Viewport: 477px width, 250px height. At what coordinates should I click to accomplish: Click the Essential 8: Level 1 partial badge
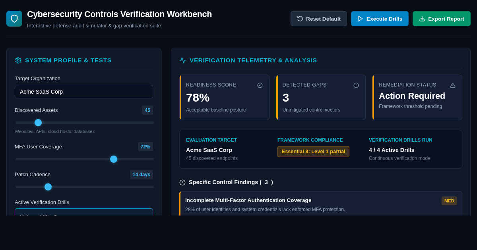(313, 152)
